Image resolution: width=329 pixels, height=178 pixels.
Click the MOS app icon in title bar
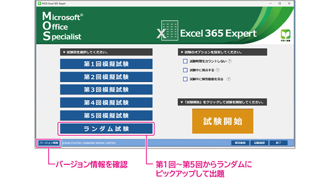click(x=39, y=3)
